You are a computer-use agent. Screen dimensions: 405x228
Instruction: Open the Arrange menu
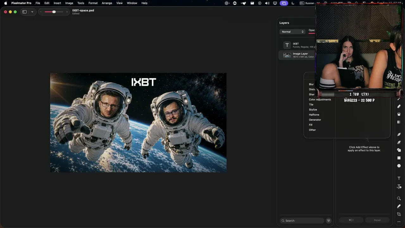(107, 3)
